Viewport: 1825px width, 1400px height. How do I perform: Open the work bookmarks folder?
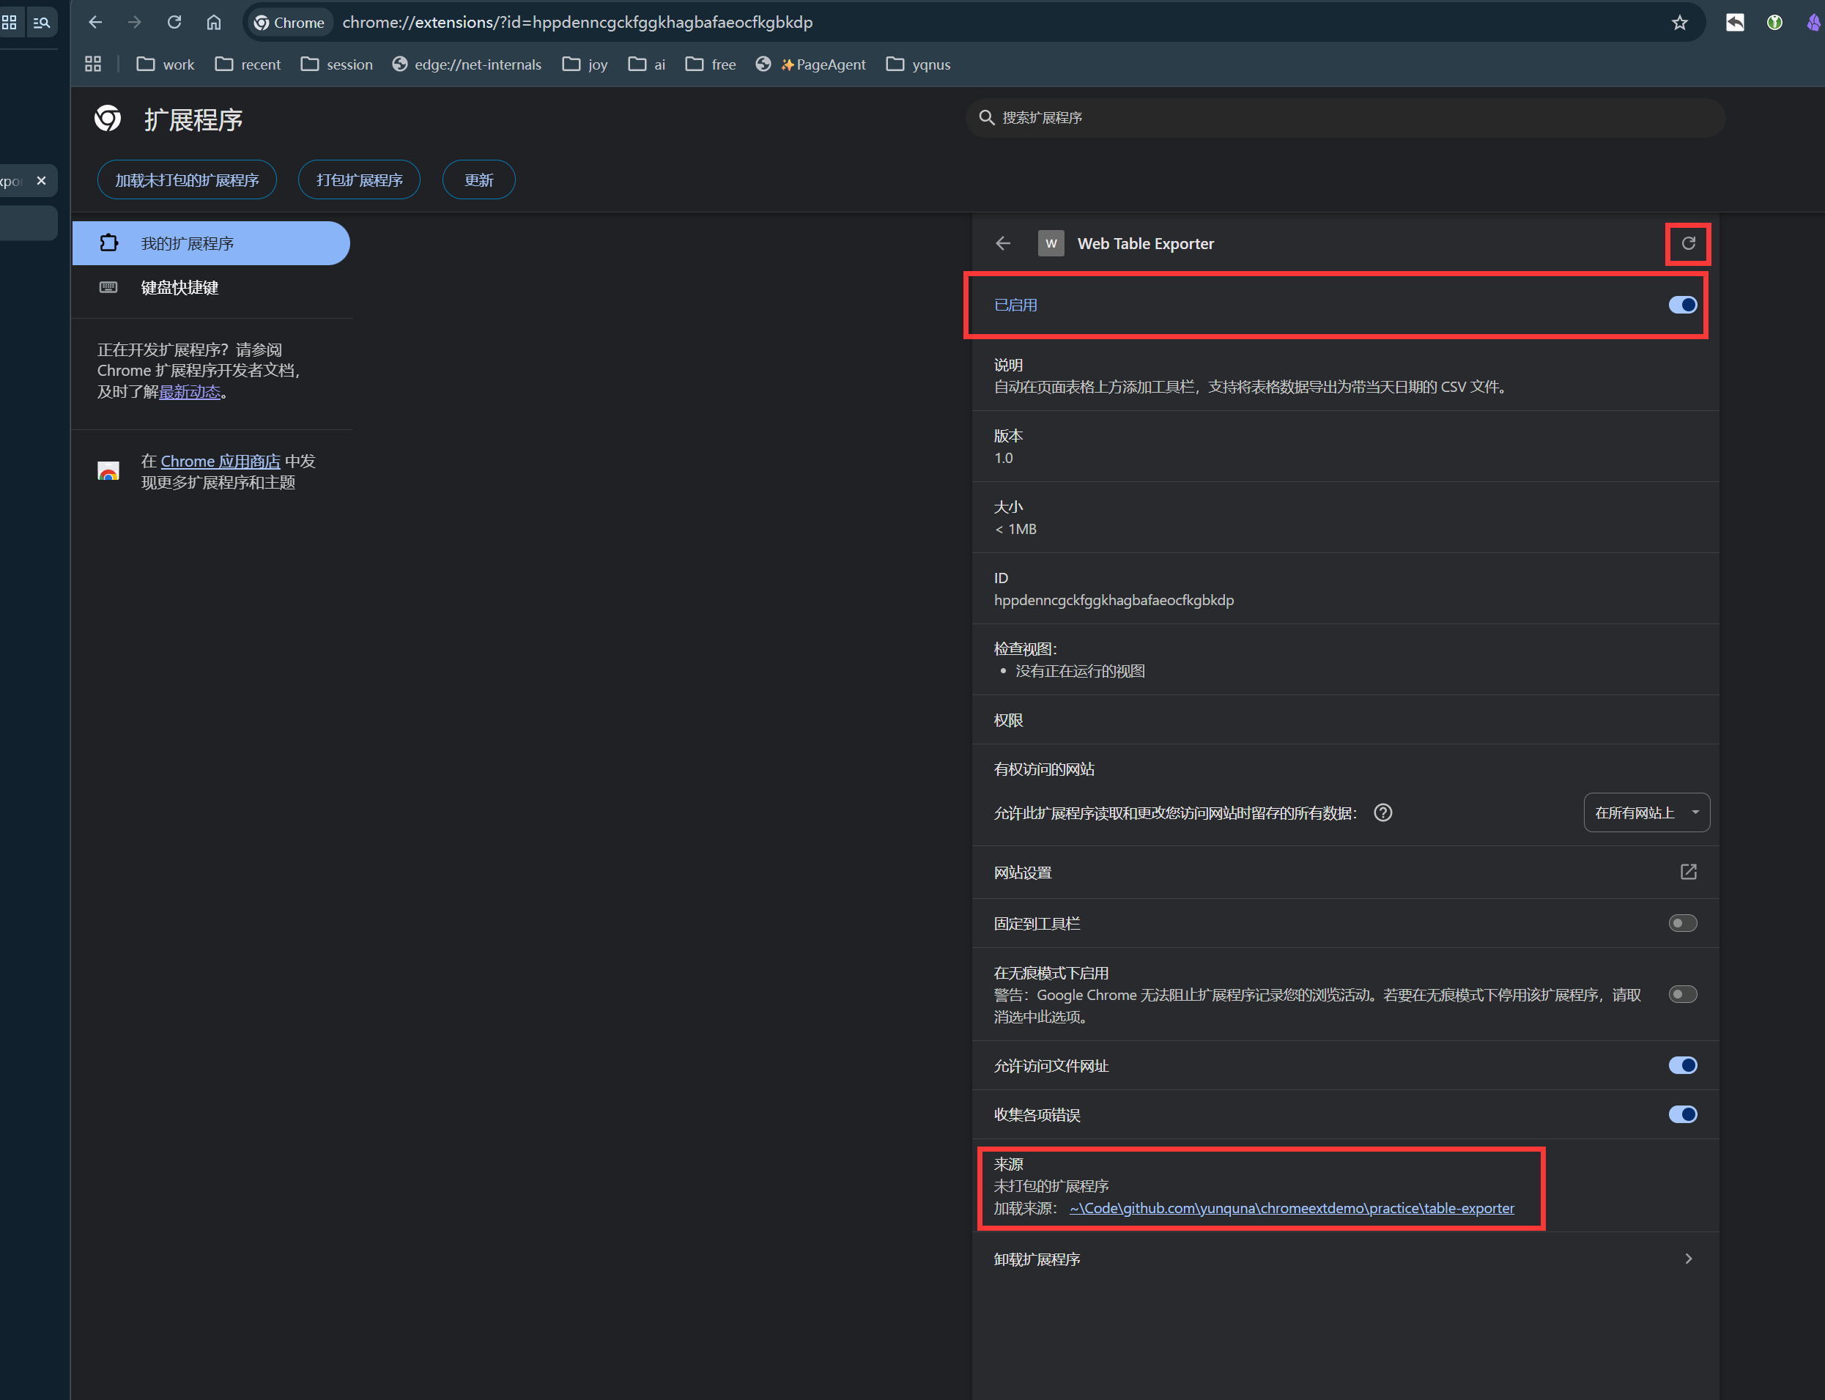pyautogui.click(x=165, y=64)
